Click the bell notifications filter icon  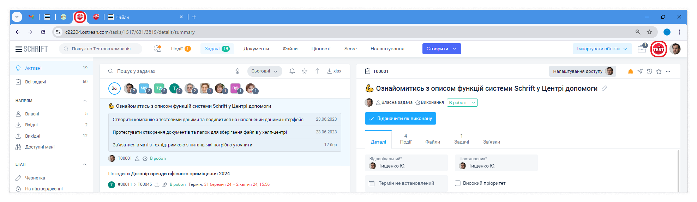tap(292, 71)
